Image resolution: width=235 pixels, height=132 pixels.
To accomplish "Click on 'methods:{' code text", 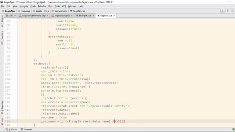I will [x=41, y=63].
